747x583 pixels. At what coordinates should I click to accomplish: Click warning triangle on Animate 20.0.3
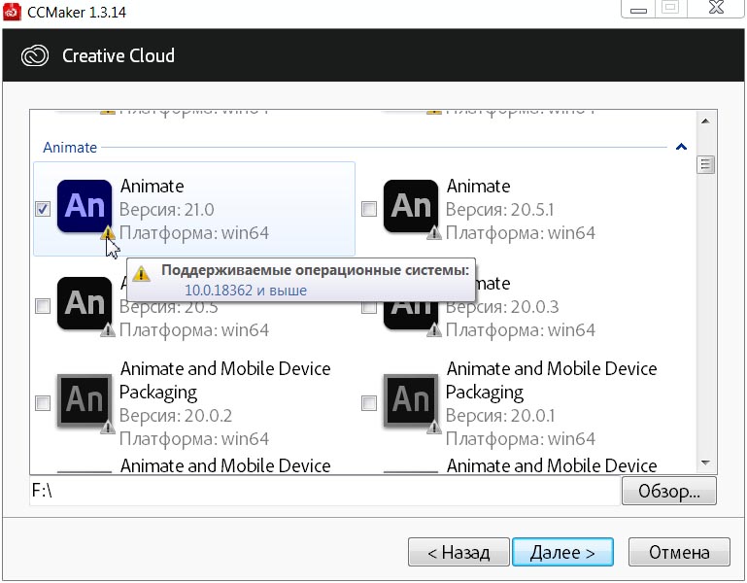tap(434, 329)
